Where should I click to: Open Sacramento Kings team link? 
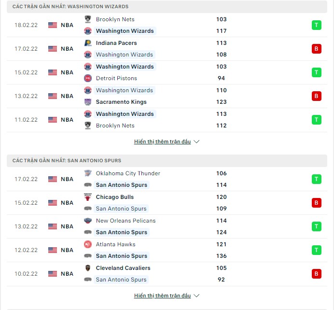click(x=121, y=102)
